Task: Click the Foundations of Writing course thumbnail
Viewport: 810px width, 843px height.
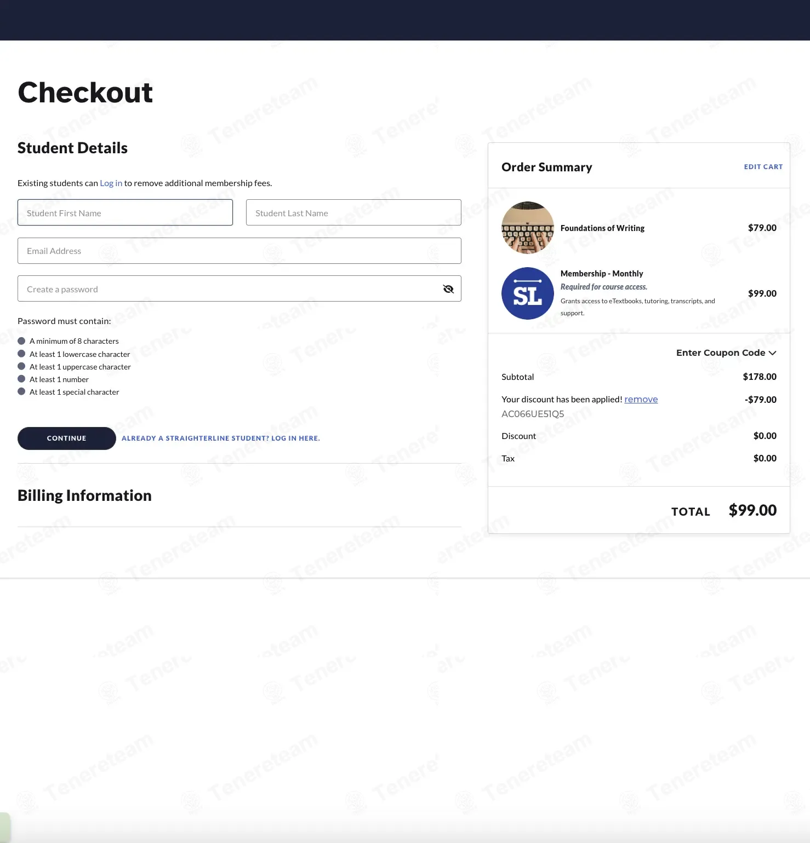Action: pos(528,228)
